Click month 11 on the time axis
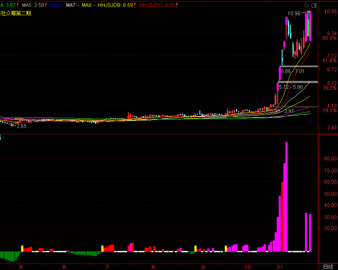 (280, 267)
